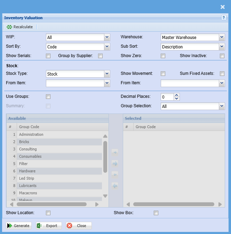This screenshot has width=231, height=234.
Task: Open the Group Selection dropdown
Action: click(x=222, y=106)
